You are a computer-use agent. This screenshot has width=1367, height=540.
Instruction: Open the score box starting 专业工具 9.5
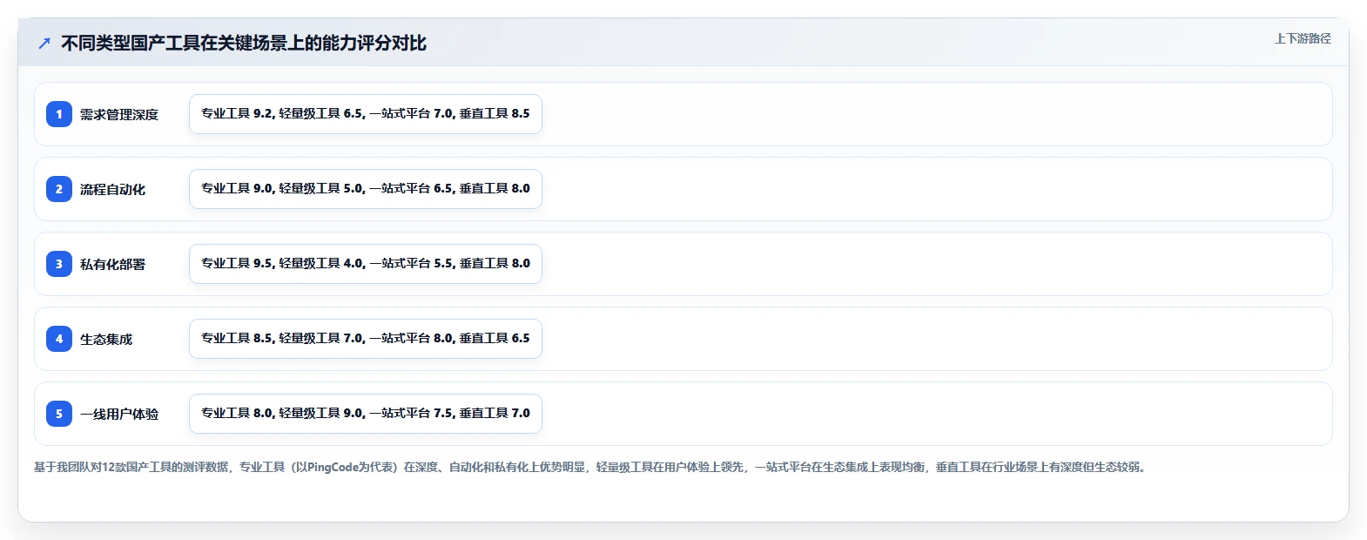point(366,264)
